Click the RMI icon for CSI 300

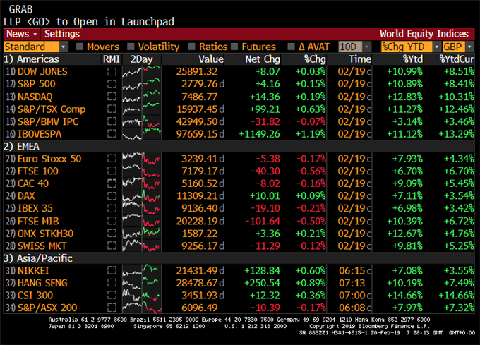[112, 296]
